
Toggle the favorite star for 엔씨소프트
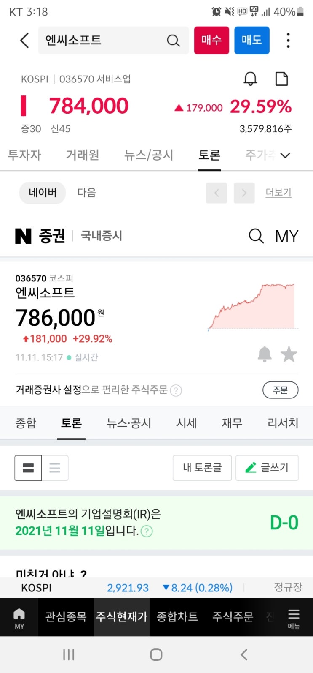(289, 354)
